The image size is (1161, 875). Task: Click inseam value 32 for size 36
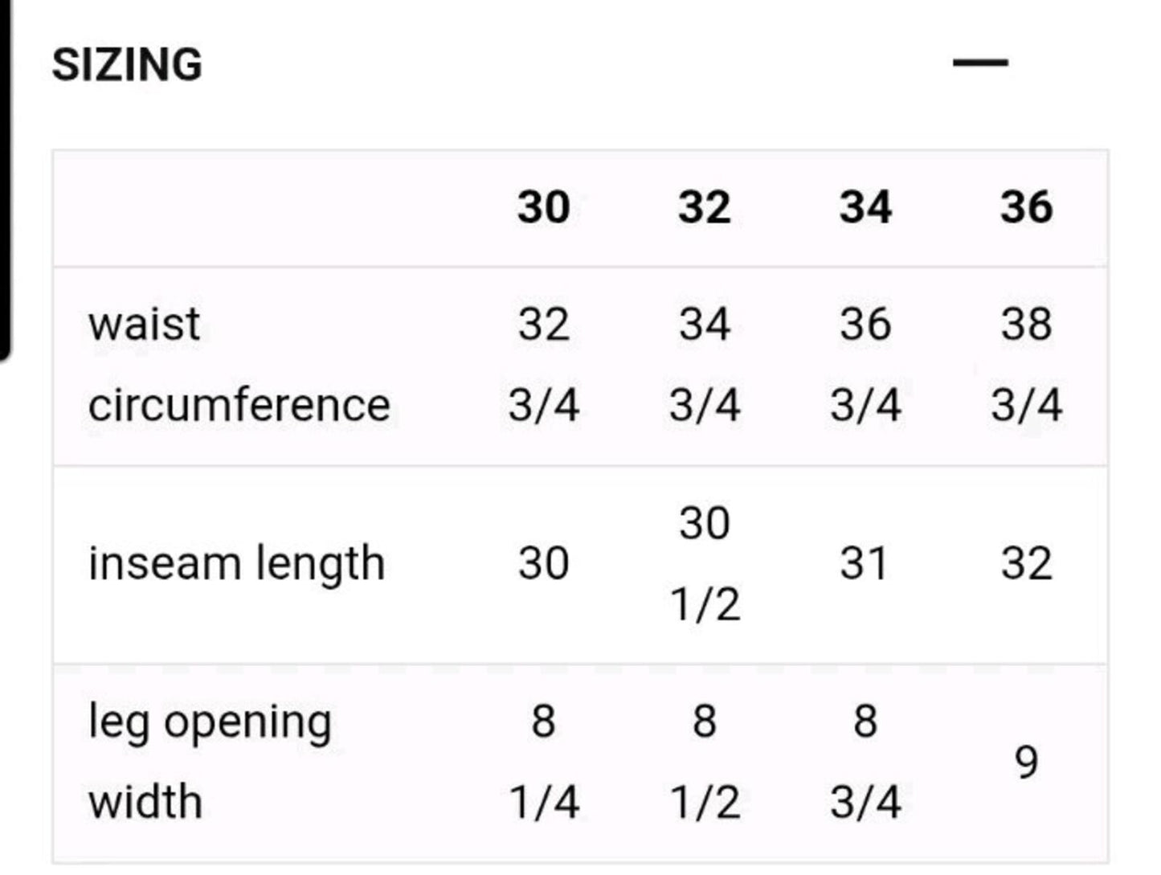click(x=1026, y=563)
